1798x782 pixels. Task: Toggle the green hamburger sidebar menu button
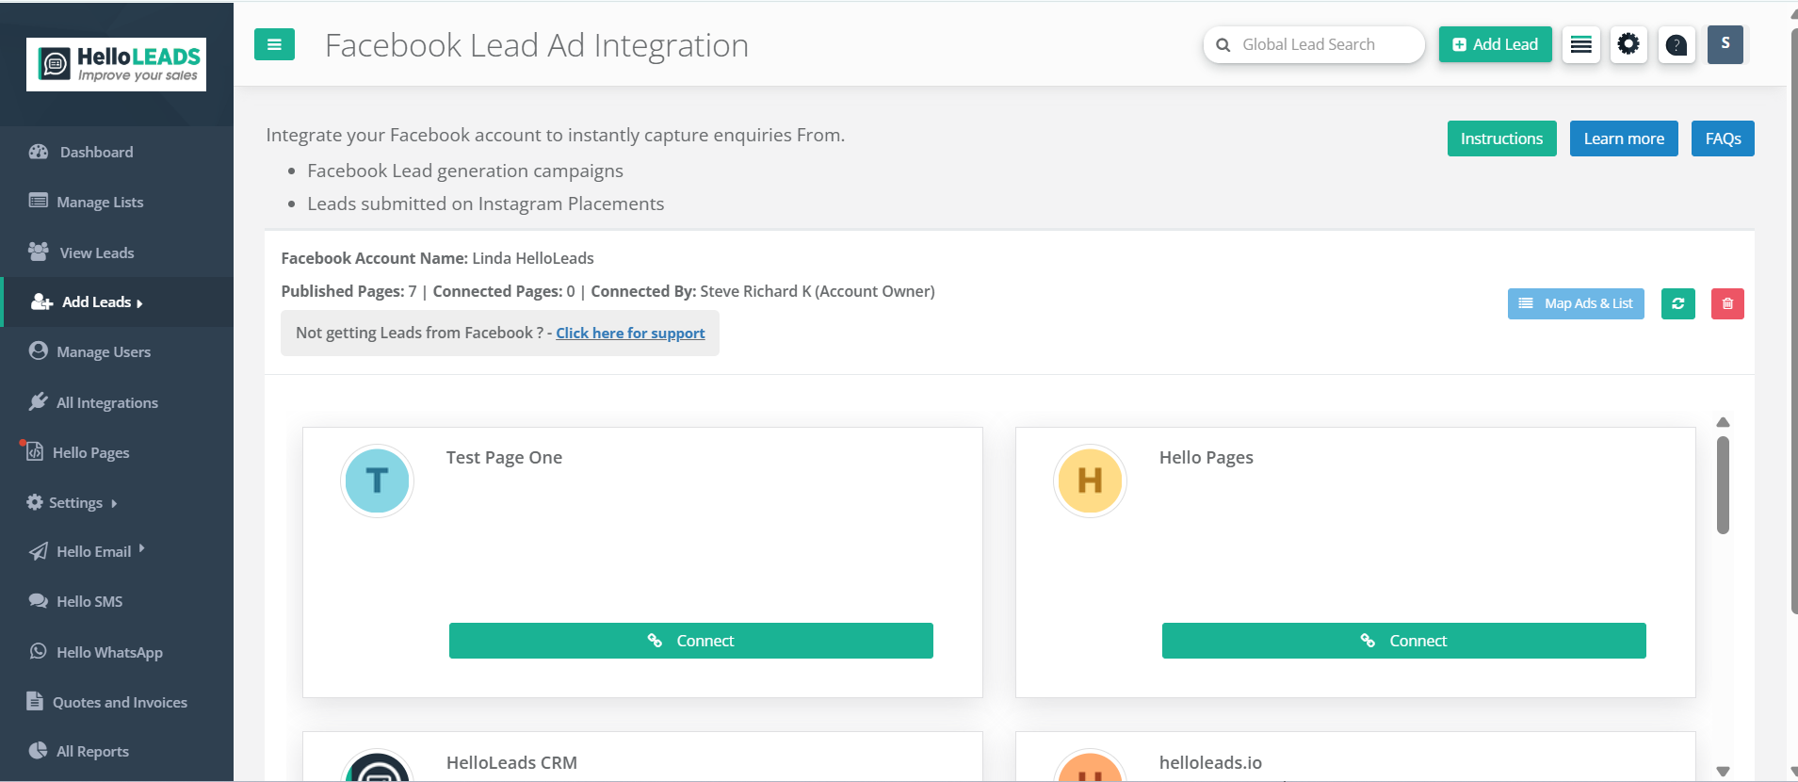(x=274, y=44)
